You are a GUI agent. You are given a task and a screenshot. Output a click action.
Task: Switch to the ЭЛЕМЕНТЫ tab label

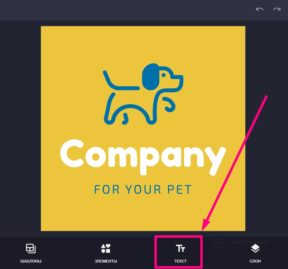click(106, 261)
